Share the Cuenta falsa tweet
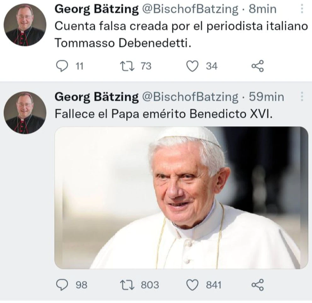This screenshot has height=303, width=312. pyautogui.click(x=257, y=66)
